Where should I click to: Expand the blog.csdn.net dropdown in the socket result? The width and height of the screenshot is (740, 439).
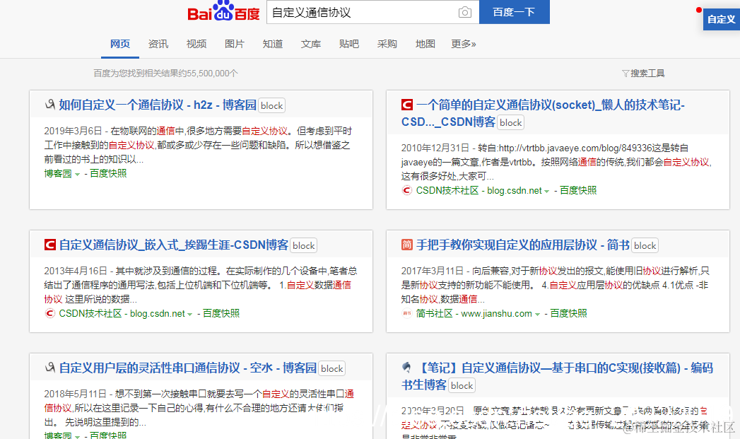pyautogui.click(x=546, y=191)
